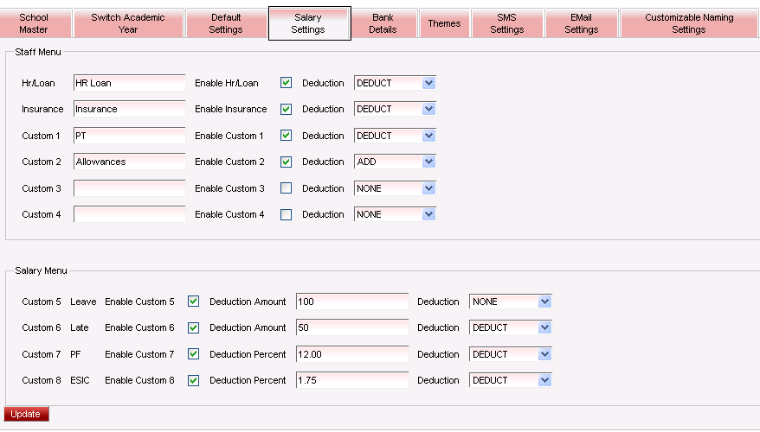
Task: Enable the Custom 3 checkbox
Action: pos(287,188)
